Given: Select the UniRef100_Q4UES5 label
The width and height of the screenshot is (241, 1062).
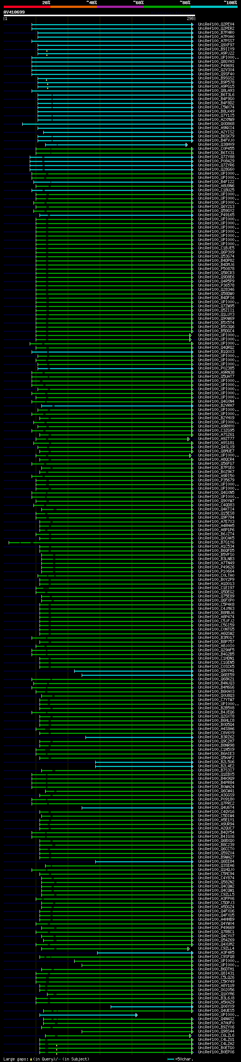Looking at the screenshot, I should click(x=216, y=1011).
